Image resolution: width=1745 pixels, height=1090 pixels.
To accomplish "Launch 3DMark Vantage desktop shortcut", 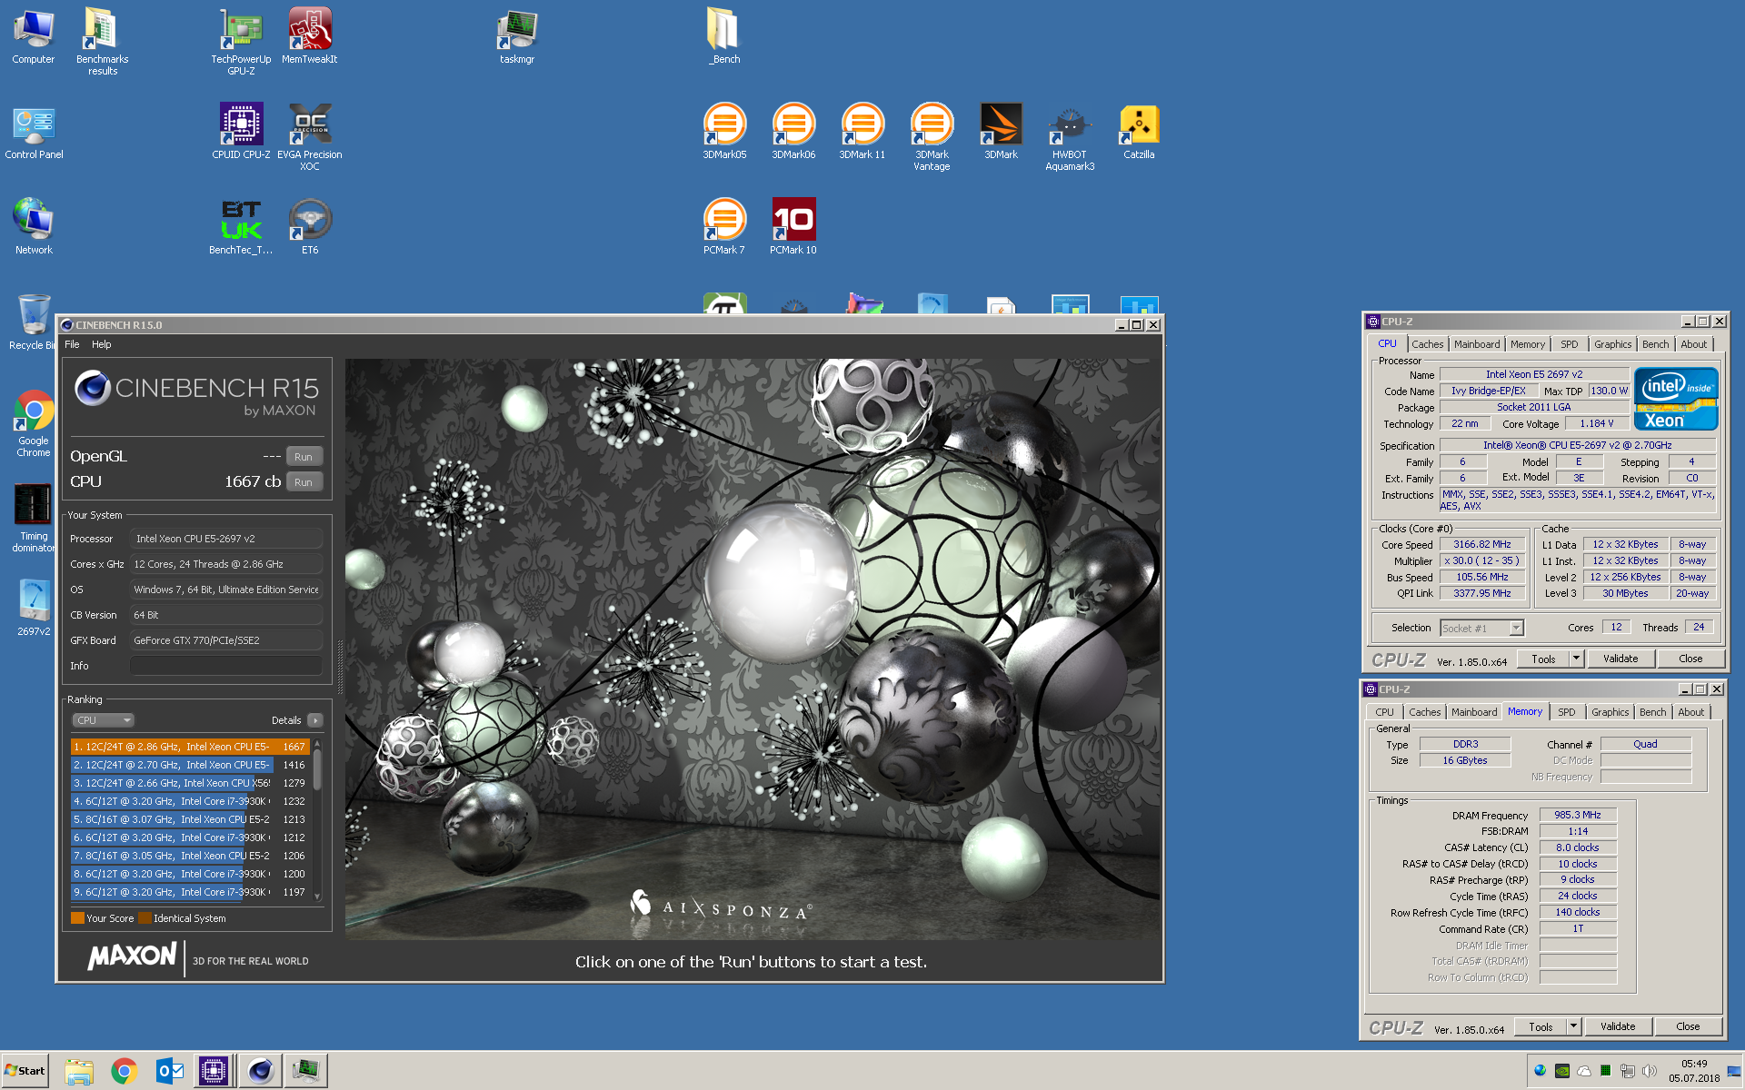I will click(x=932, y=136).
